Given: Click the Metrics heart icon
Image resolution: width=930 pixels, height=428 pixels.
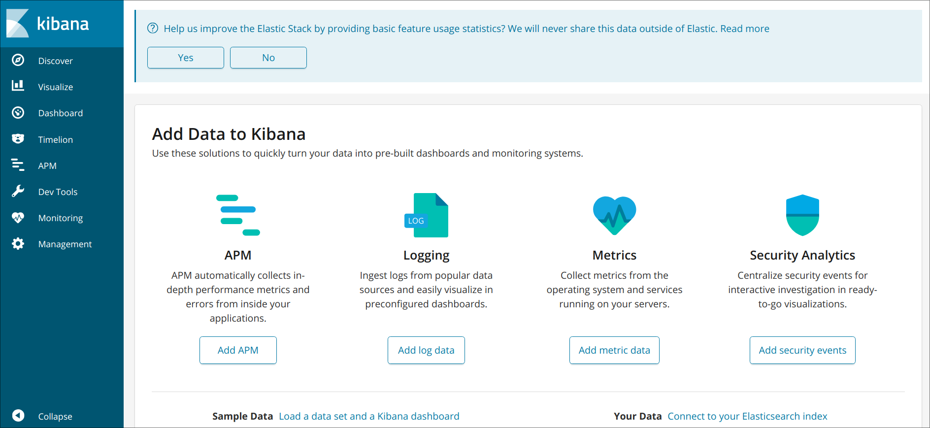Looking at the screenshot, I should (614, 215).
